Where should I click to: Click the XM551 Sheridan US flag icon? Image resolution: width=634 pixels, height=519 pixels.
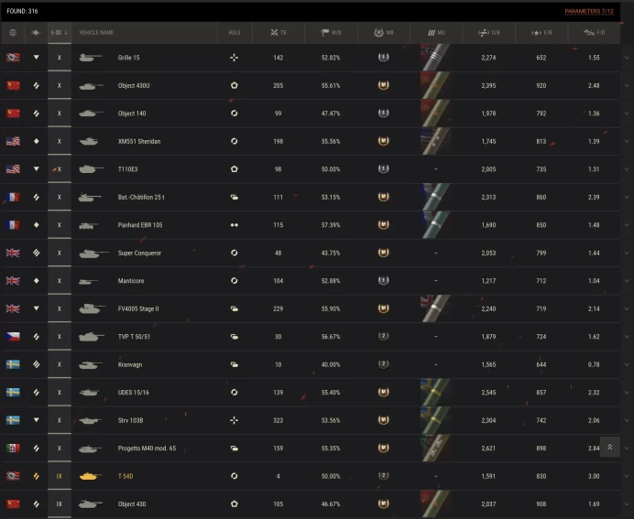[13, 141]
